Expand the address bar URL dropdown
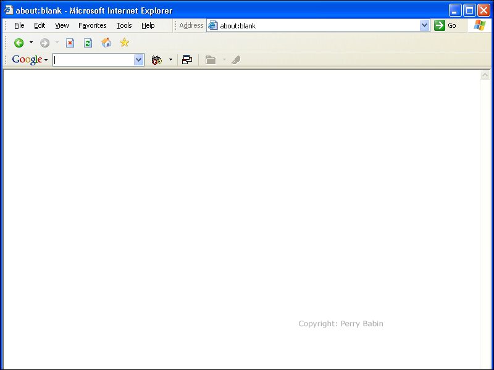Image resolution: width=494 pixels, height=370 pixels. [424, 25]
